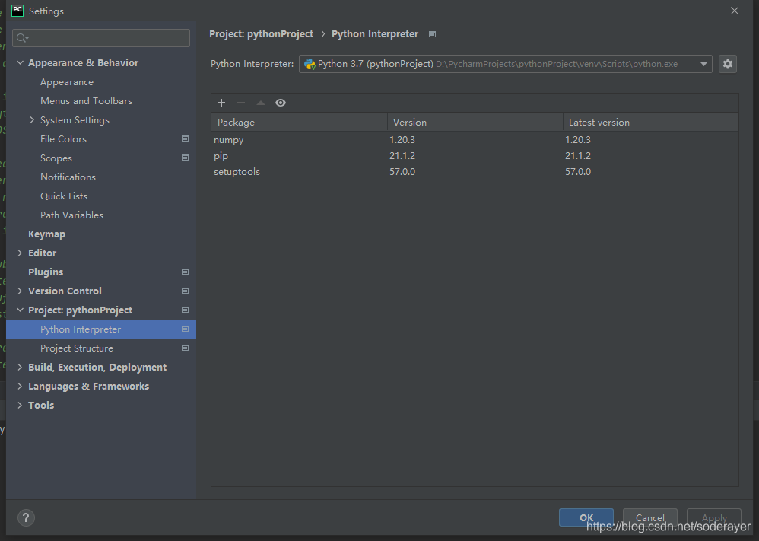Click the Version column header
This screenshot has width=759, height=541.
[x=475, y=122]
